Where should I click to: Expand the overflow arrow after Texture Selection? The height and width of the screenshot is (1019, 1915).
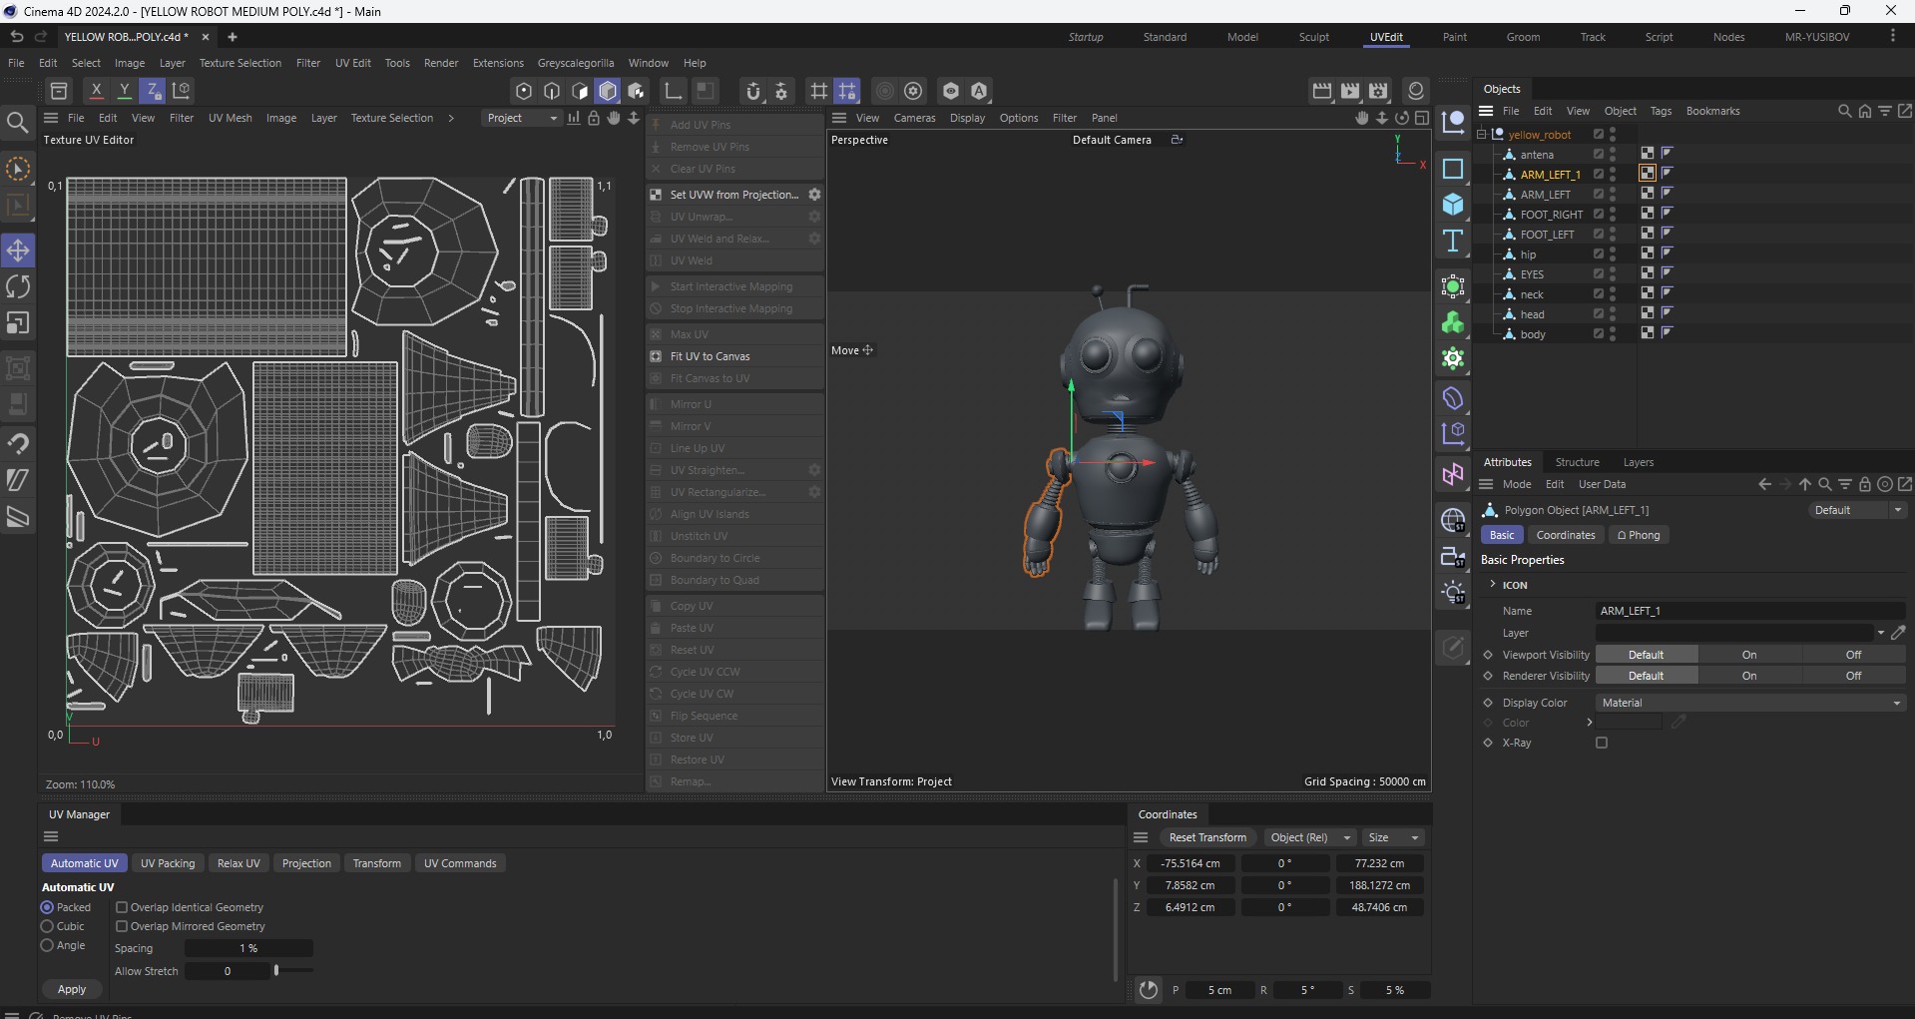coord(451,118)
